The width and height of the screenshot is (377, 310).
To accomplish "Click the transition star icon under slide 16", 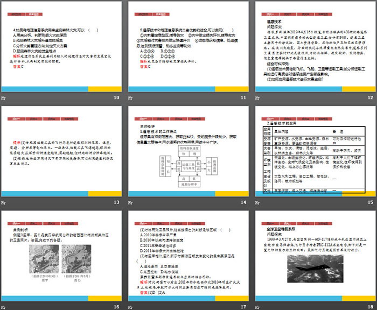I will coord(4,306).
